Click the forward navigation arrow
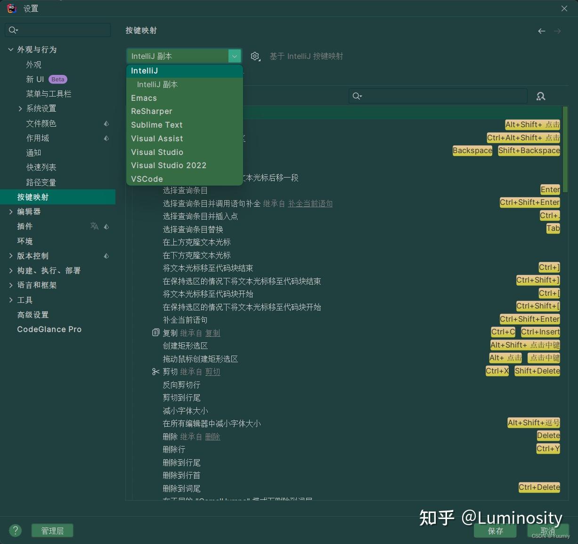 click(x=558, y=31)
